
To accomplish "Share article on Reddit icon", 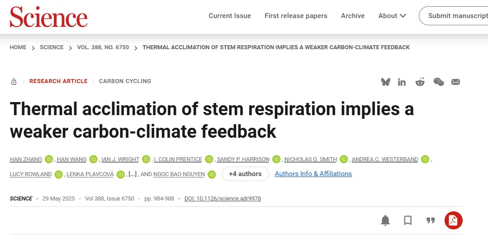I will (x=420, y=82).
